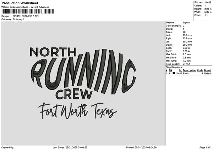This screenshot has height=150, width=213.
Task: Click the Max Stitch value 7.0 mm
Action: point(187,54)
